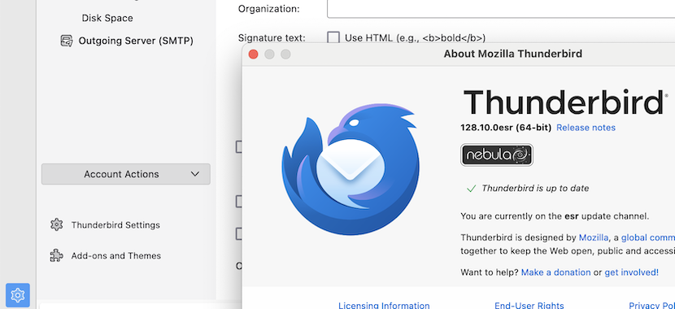Open End-User Rights link
The height and width of the screenshot is (309, 675).
[x=529, y=305]
